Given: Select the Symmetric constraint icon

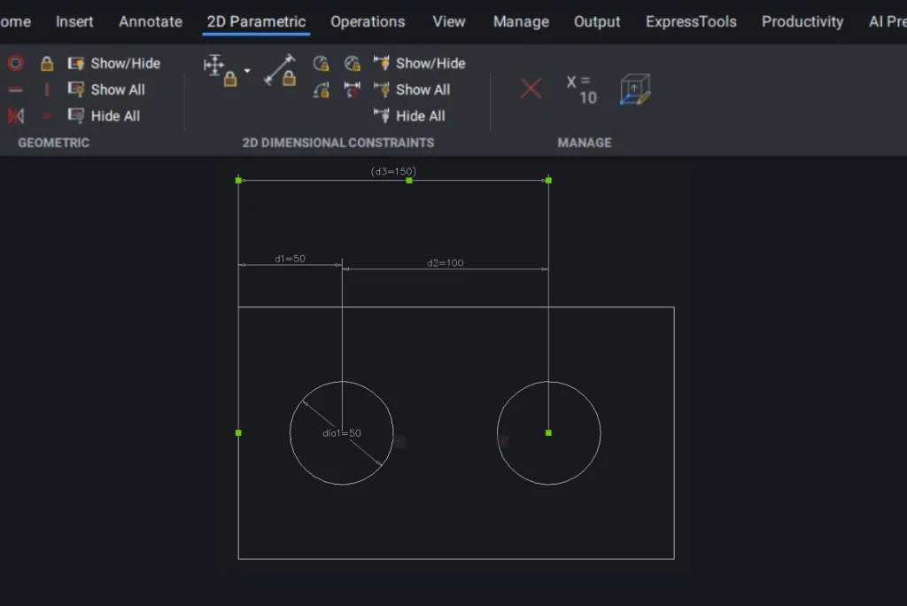Looking at the screenshot, I should click(x=16, y=116).
